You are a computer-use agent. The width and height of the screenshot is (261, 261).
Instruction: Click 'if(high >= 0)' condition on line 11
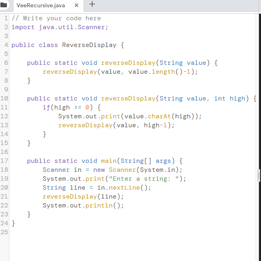68,107
